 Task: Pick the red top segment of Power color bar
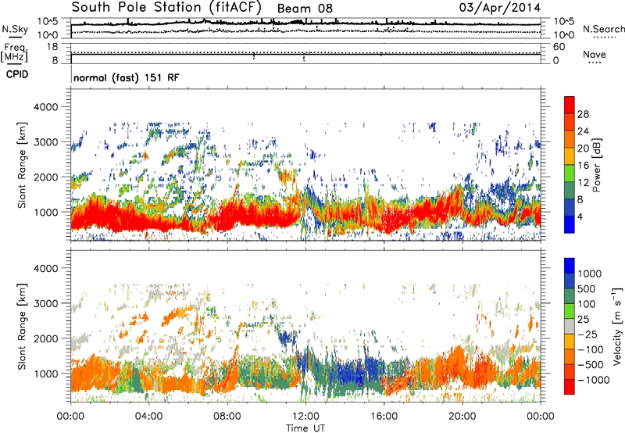(570, 106)
